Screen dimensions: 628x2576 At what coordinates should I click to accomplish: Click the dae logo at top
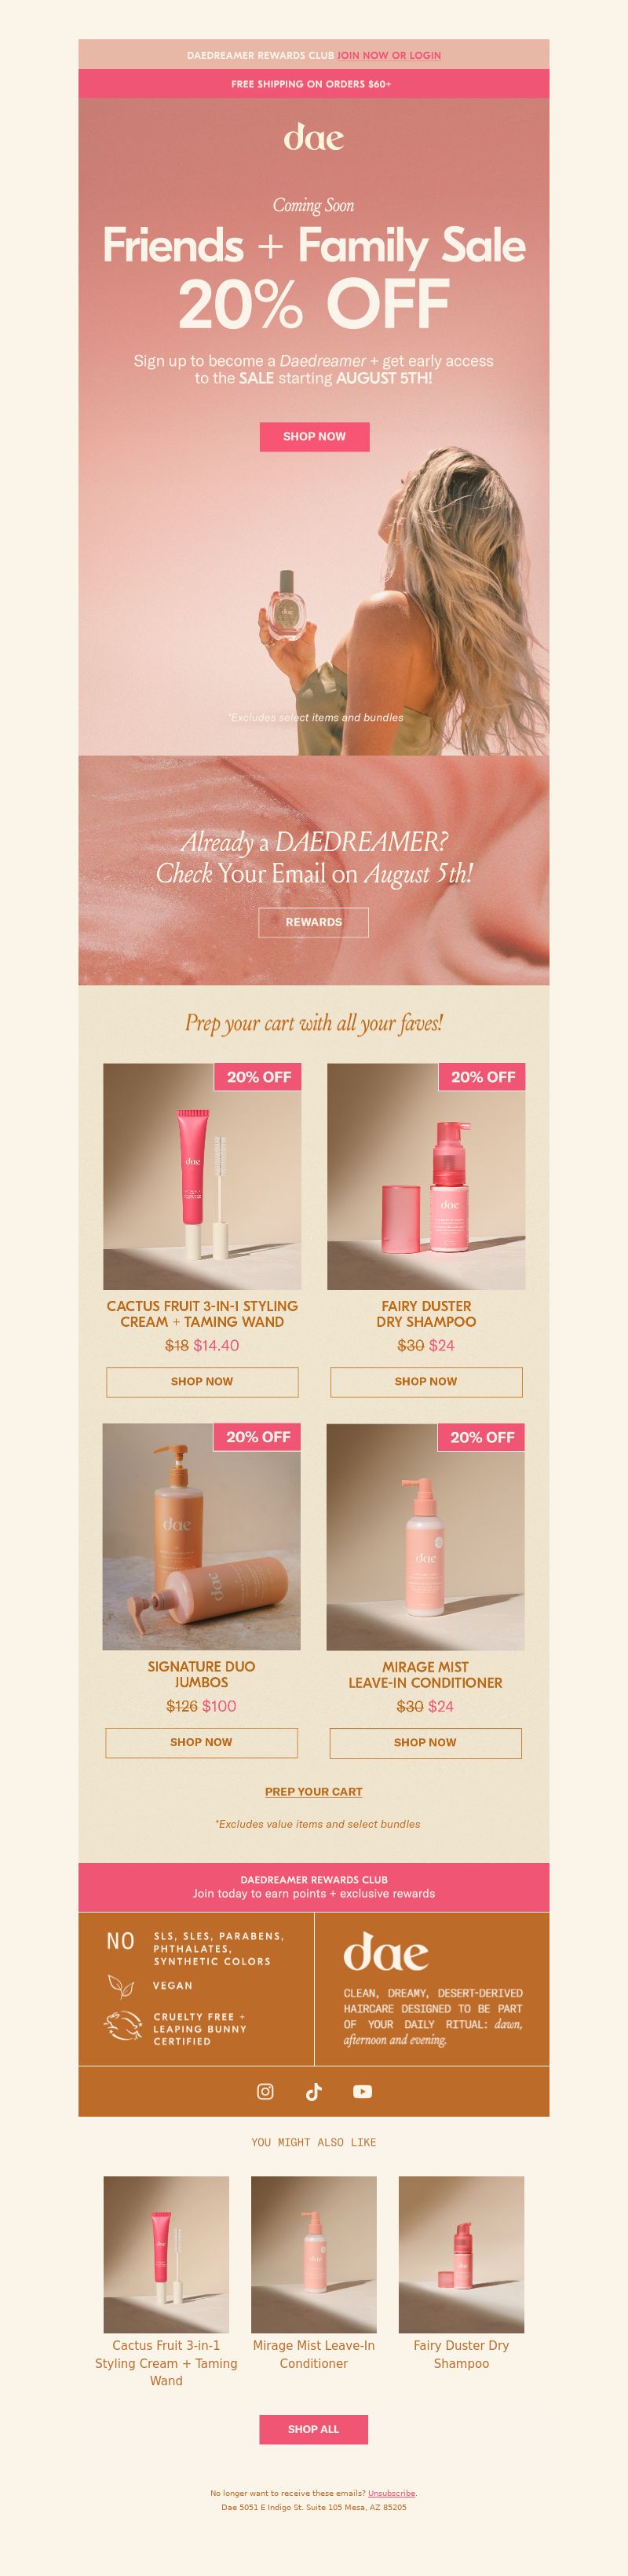[314, 137]
